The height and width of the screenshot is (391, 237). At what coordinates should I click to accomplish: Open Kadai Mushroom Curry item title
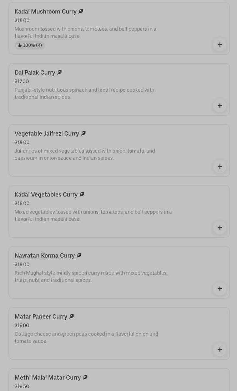pos(45,12)
